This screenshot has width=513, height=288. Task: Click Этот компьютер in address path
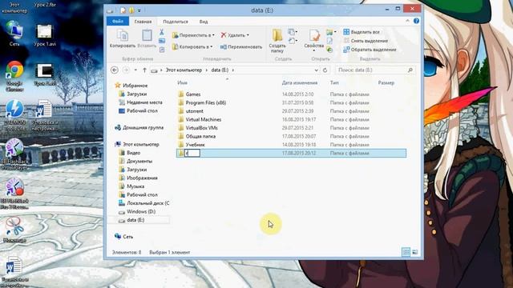[x=184, y=70]
